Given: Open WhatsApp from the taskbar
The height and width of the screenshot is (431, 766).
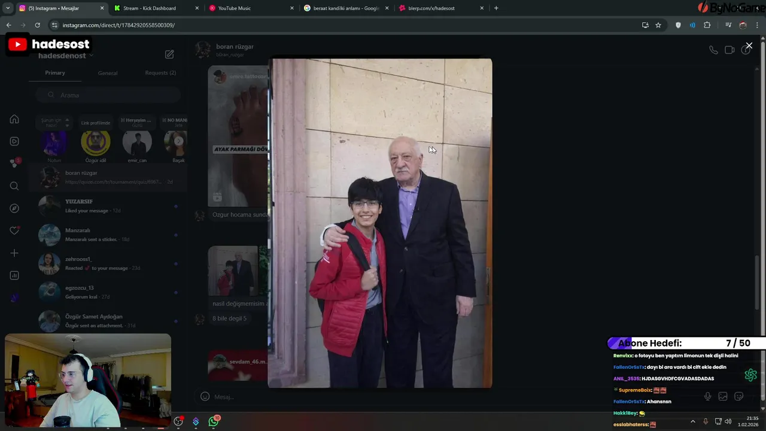Looking at the screenshot, I should (214, 421).
